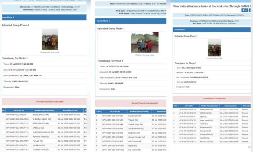Click worker name rakesh (M)

pyautogui.click(x=204, y=124)
